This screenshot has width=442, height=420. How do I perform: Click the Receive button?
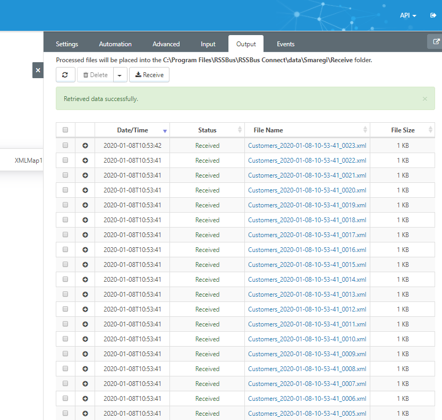coord(149,75)
